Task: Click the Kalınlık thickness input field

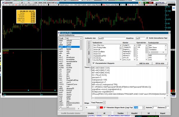Action: point(155,107)
